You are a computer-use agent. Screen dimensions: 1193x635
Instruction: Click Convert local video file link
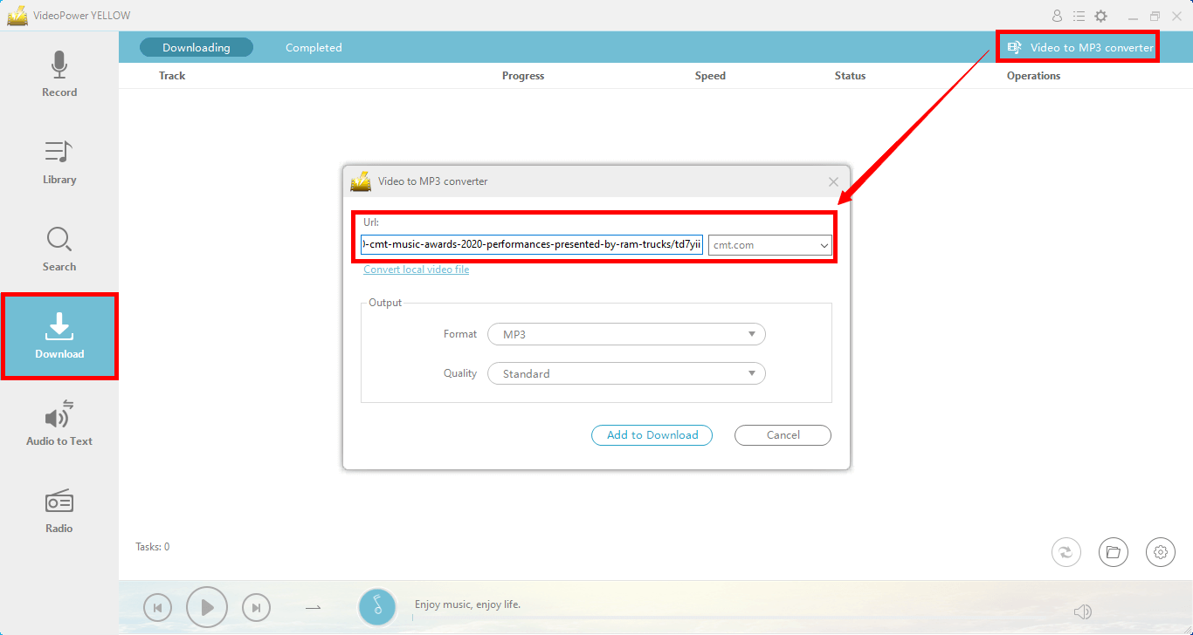coord(417,270)
